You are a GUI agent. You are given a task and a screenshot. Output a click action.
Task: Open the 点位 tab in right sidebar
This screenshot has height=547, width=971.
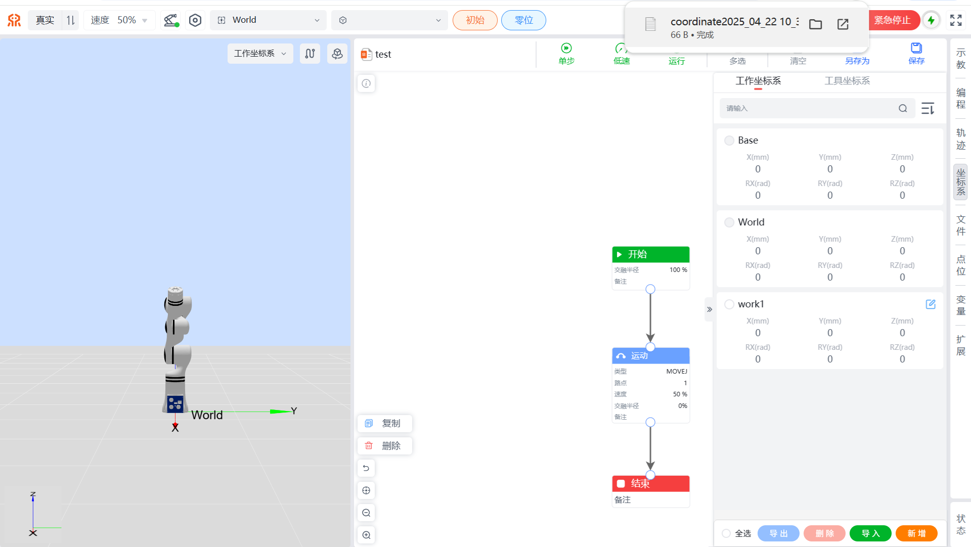(x=960, y=265)
